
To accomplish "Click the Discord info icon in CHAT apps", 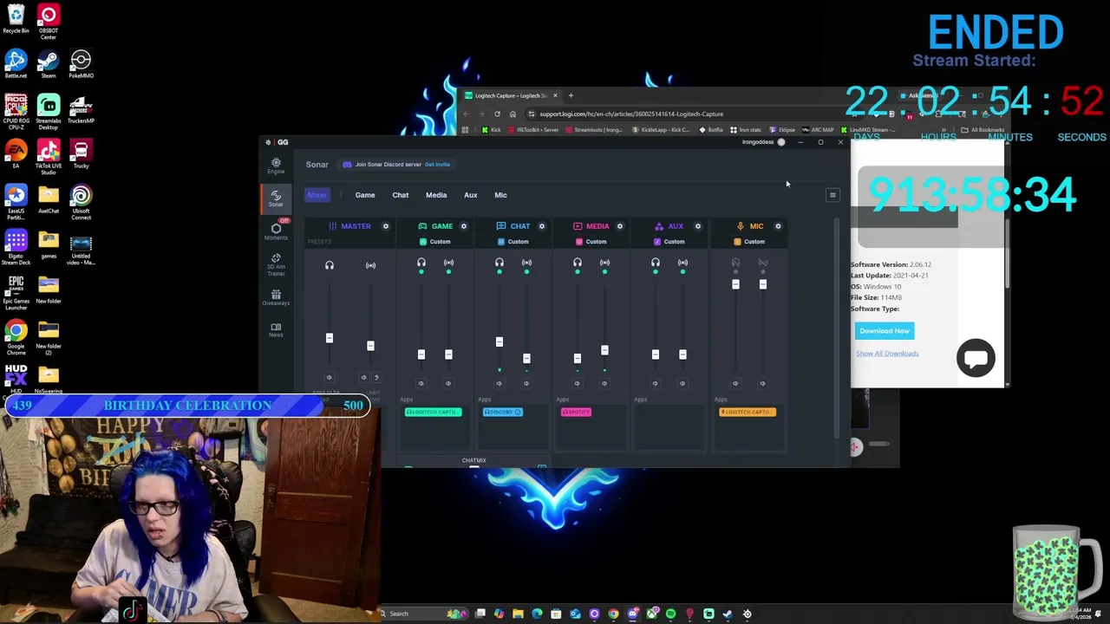I will (x=518, y=412).
